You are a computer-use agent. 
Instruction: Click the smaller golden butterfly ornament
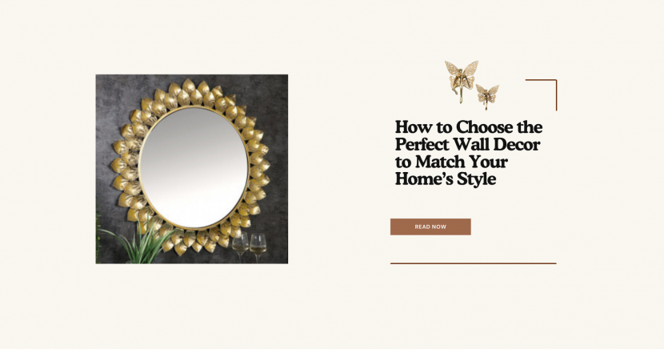tap(487, 97)
